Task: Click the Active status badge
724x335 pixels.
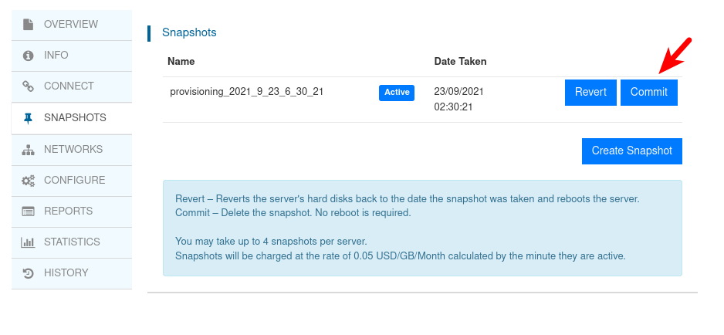Action: tap(397, 93)
